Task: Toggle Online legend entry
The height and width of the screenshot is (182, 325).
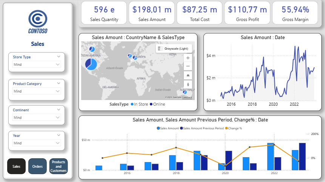Action: 157,104
